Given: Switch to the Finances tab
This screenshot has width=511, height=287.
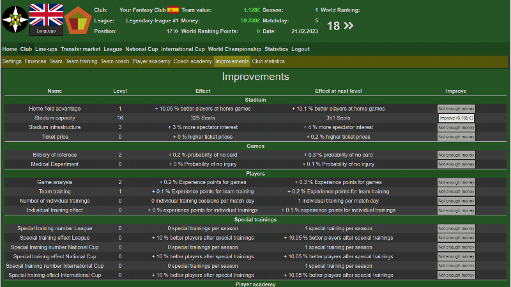Looking at the screenshot, I should click(35, 61).
